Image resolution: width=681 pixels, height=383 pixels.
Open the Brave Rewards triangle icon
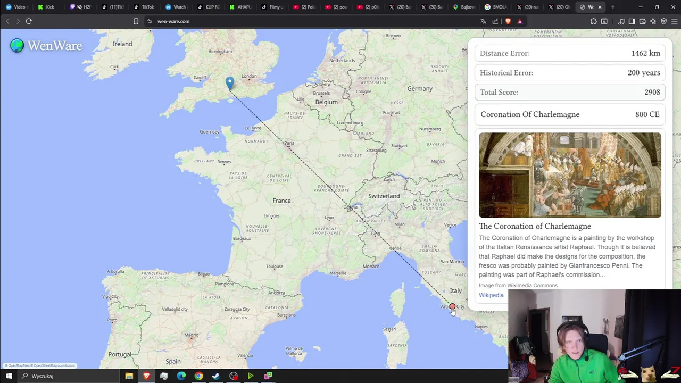[520, 21]
